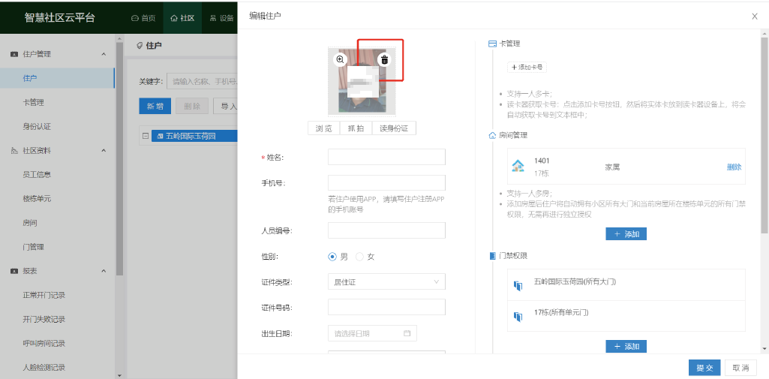Collapse the 住户管理 sidebar section
The width and height of the screenshot is (769, 379).
coord(104,54)
